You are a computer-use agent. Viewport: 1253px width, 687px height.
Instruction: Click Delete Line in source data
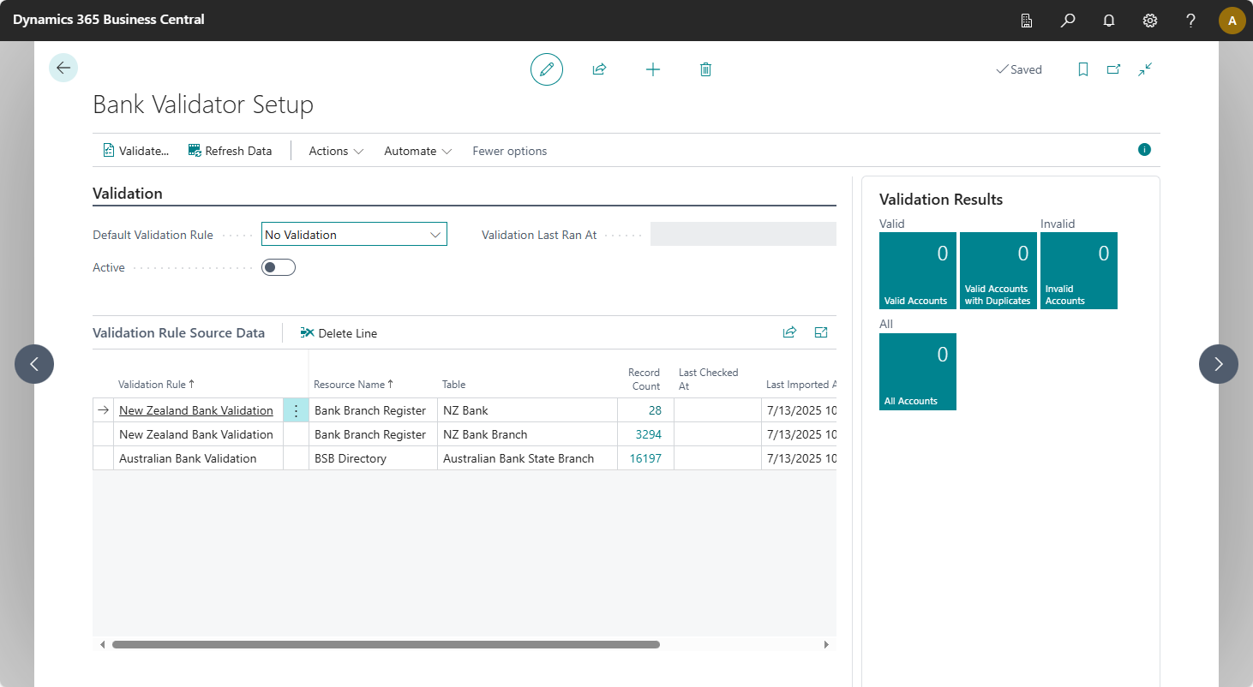tap(339, 333)
